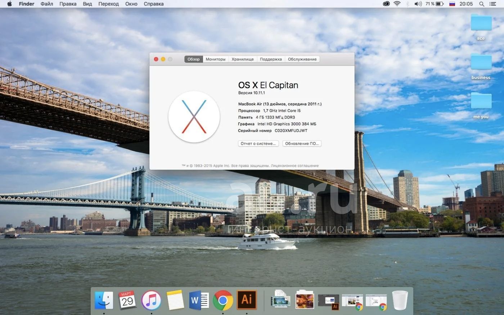
Task: Click the OS X El Capitan logo
Action: pyautogui.click(x=194, y=117)
